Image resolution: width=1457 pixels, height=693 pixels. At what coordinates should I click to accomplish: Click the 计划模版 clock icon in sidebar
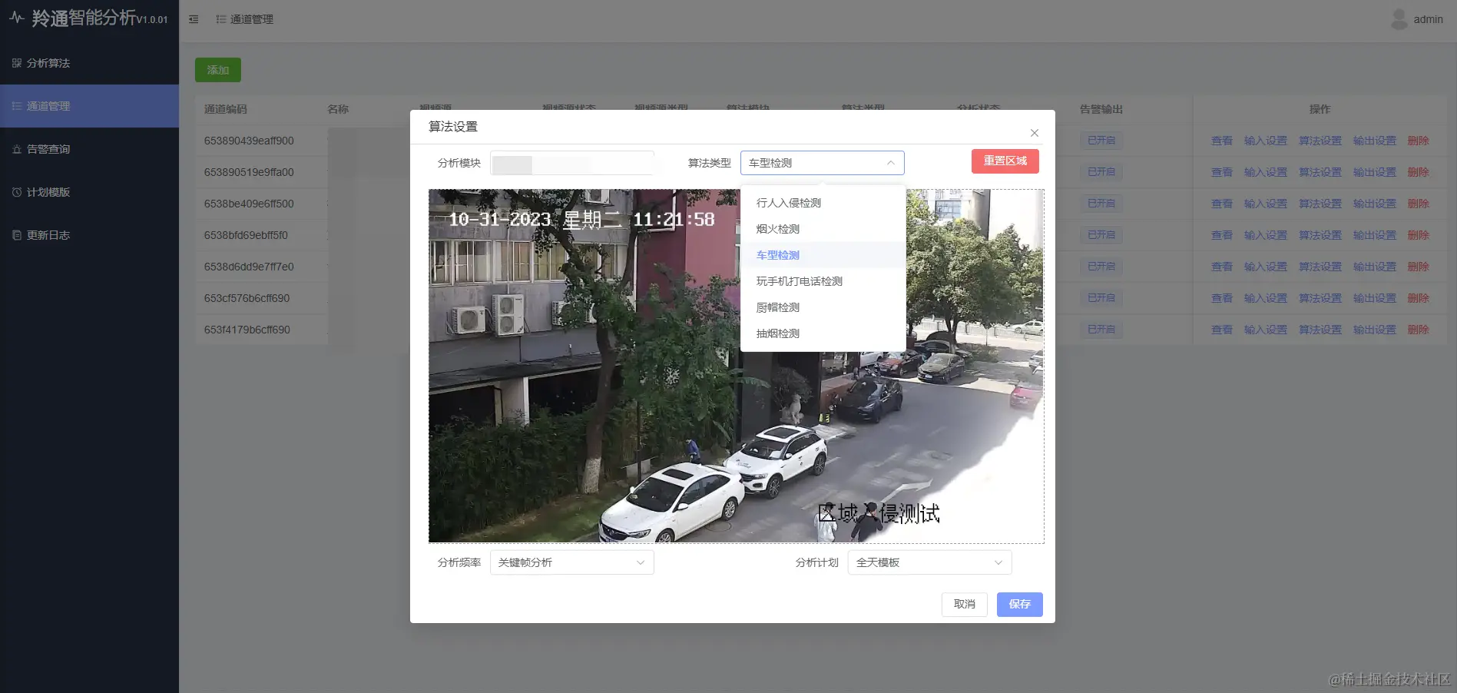pyautogui.click(x=16, y=191)
